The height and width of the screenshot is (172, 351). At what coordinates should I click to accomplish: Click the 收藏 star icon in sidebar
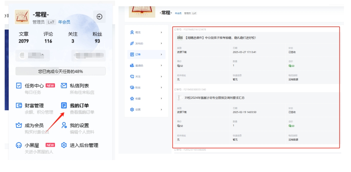coord(132,98)
